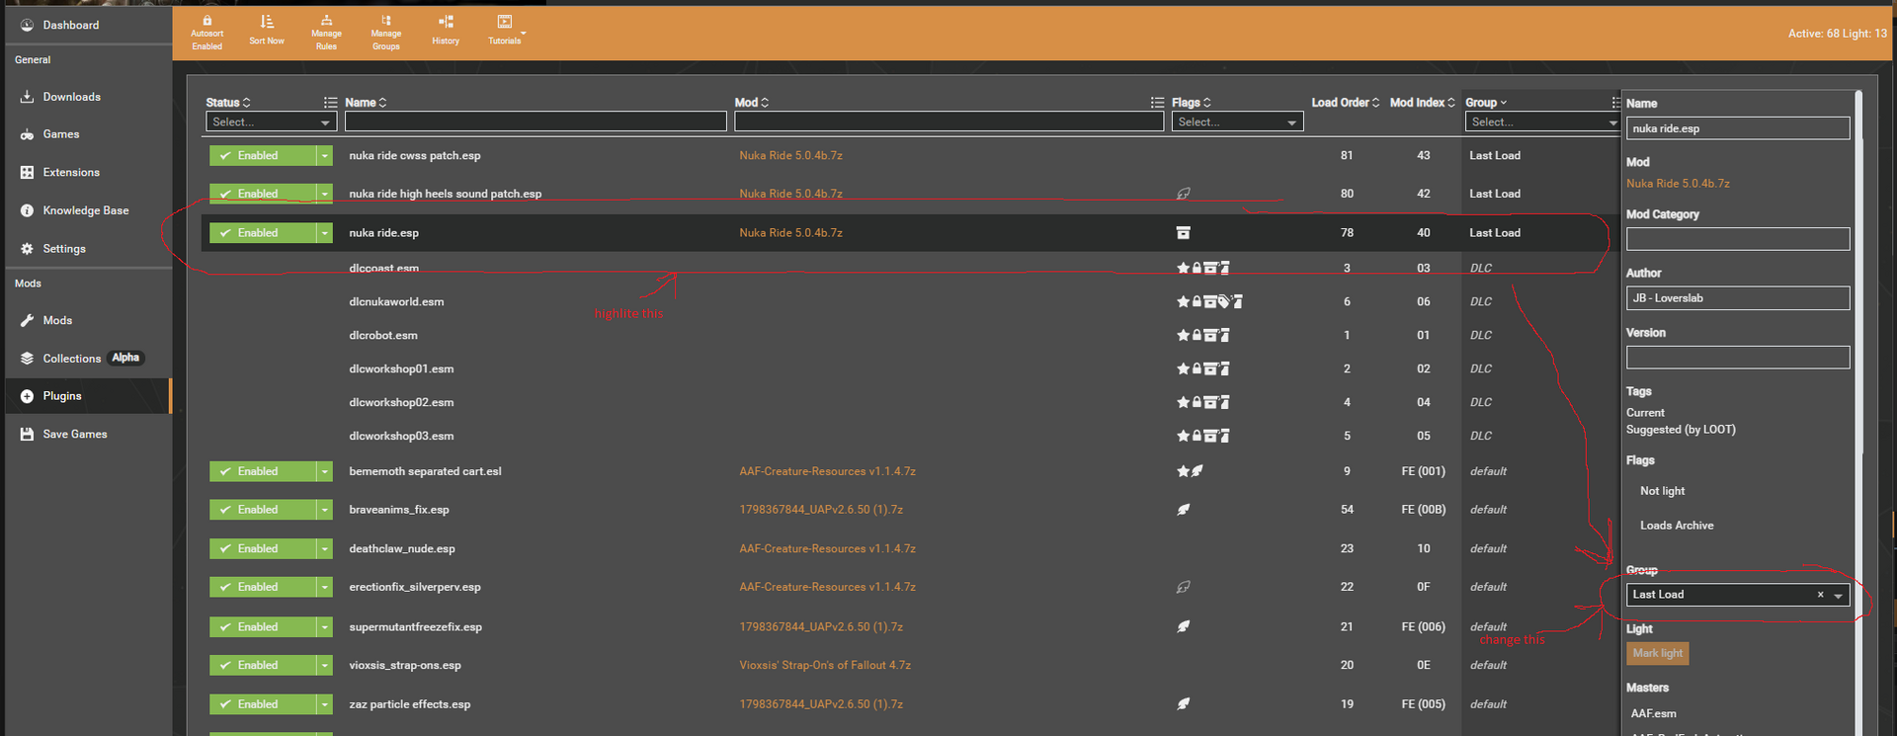Open status dropdown arrow for nuka ride.esp

325,233
